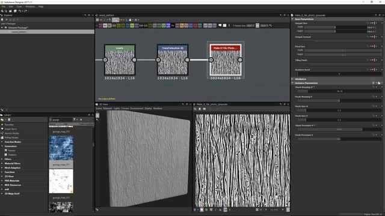The image size is (385, 216).
Task: Expand Function Nodes in the Library
Action: pyautogui.click(x=2, y=142)
